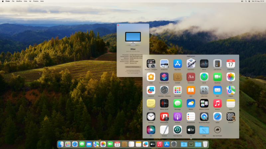Viewport: 266px width, 149px height.
Task: Launch Mission Control from the stack
Action: coord(204,103)
